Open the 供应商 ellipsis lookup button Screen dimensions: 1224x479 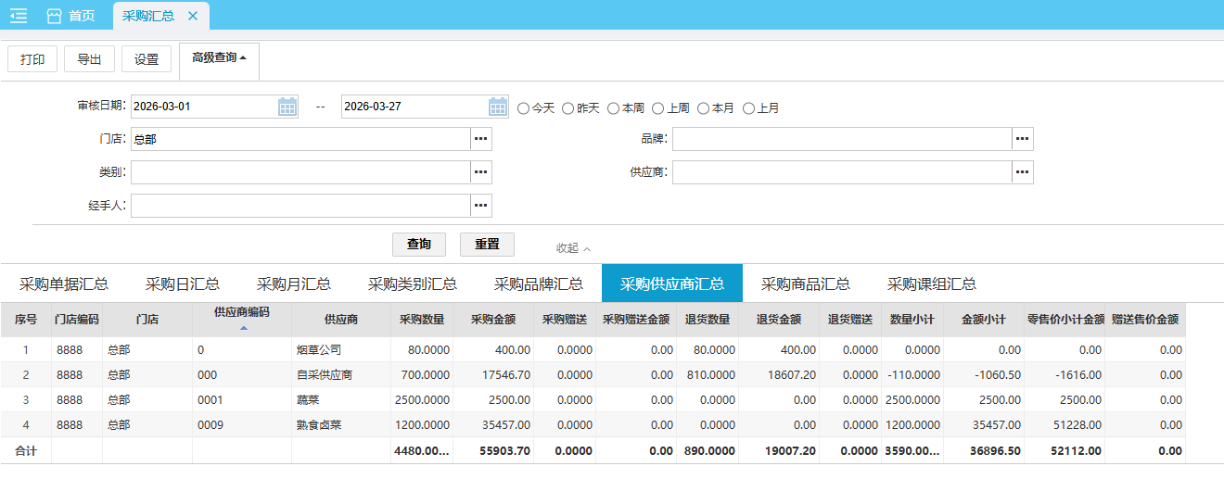(1022, 172)
